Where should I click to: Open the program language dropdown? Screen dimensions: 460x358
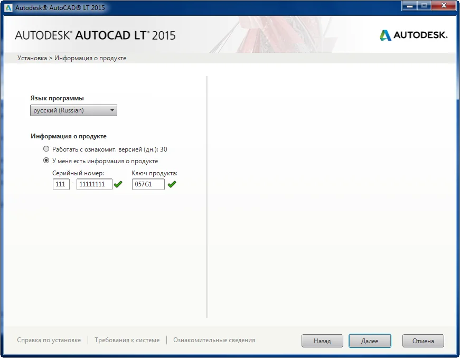tap(73, 110)
